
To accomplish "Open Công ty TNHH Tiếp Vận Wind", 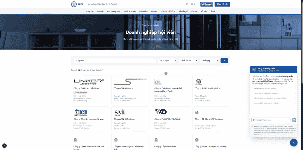I will [x=167, y=119].
